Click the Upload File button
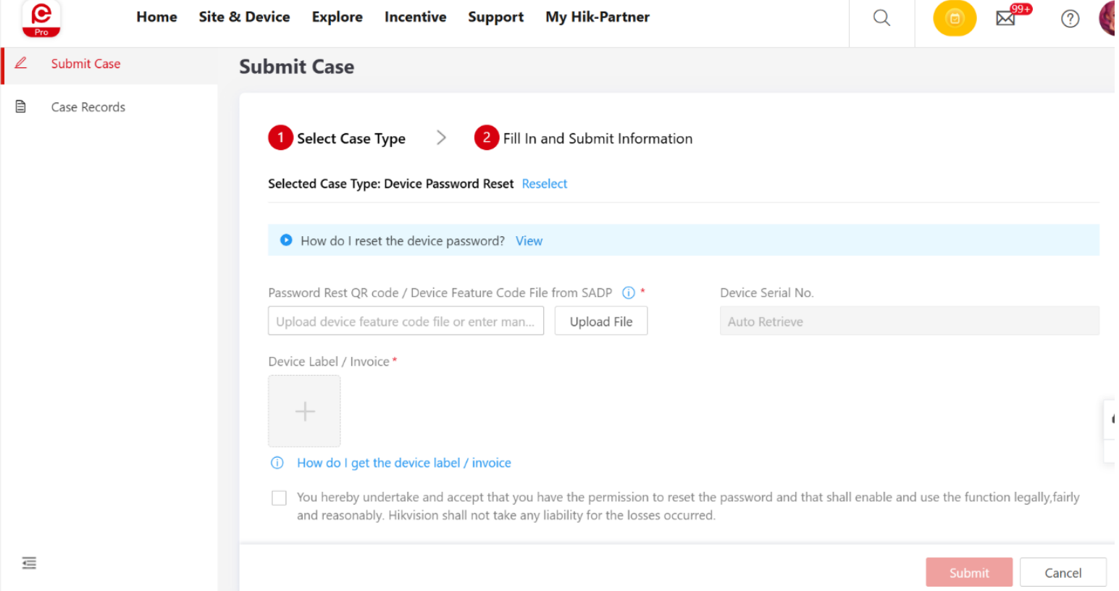1119x591 pixels. 601,321
